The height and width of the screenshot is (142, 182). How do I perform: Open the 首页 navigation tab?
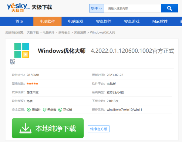19,21
